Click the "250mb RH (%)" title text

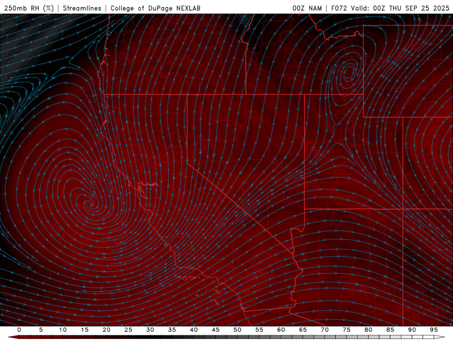(29, 8)
